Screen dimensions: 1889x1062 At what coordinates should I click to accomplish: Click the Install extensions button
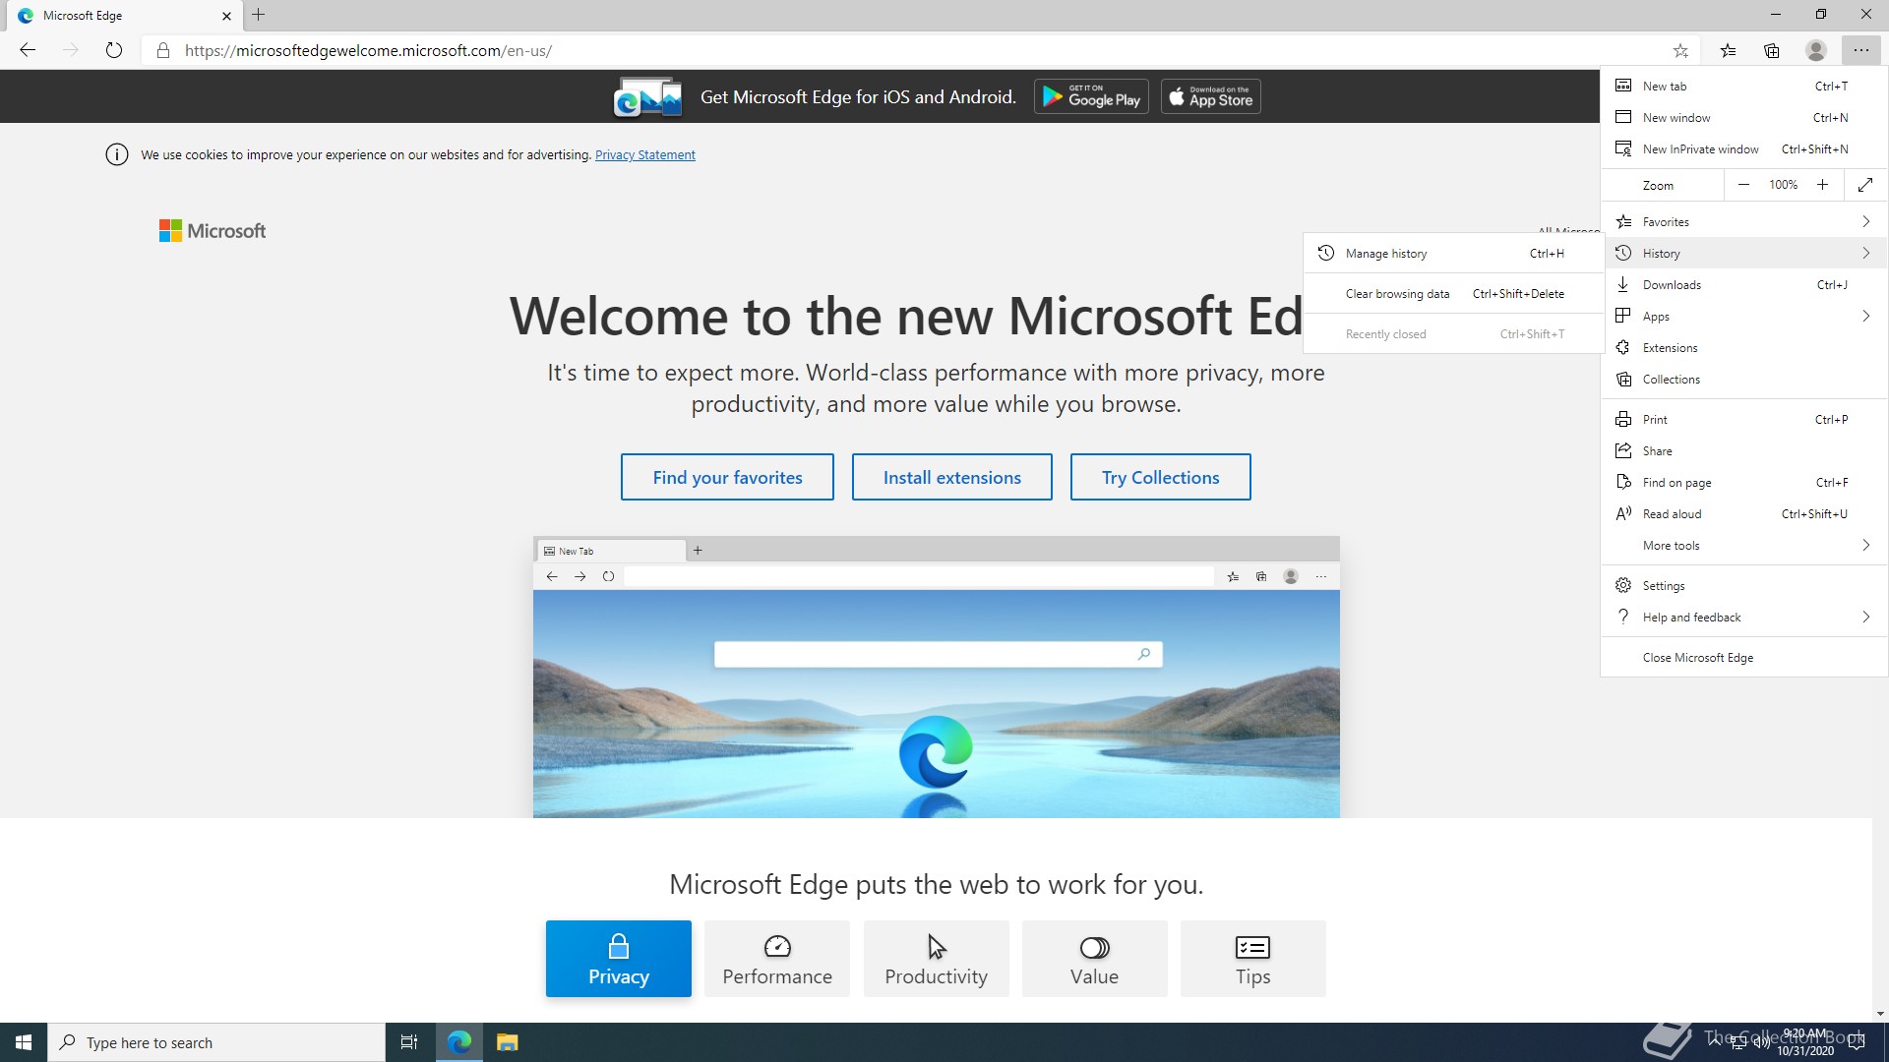(x=951, y=477)
